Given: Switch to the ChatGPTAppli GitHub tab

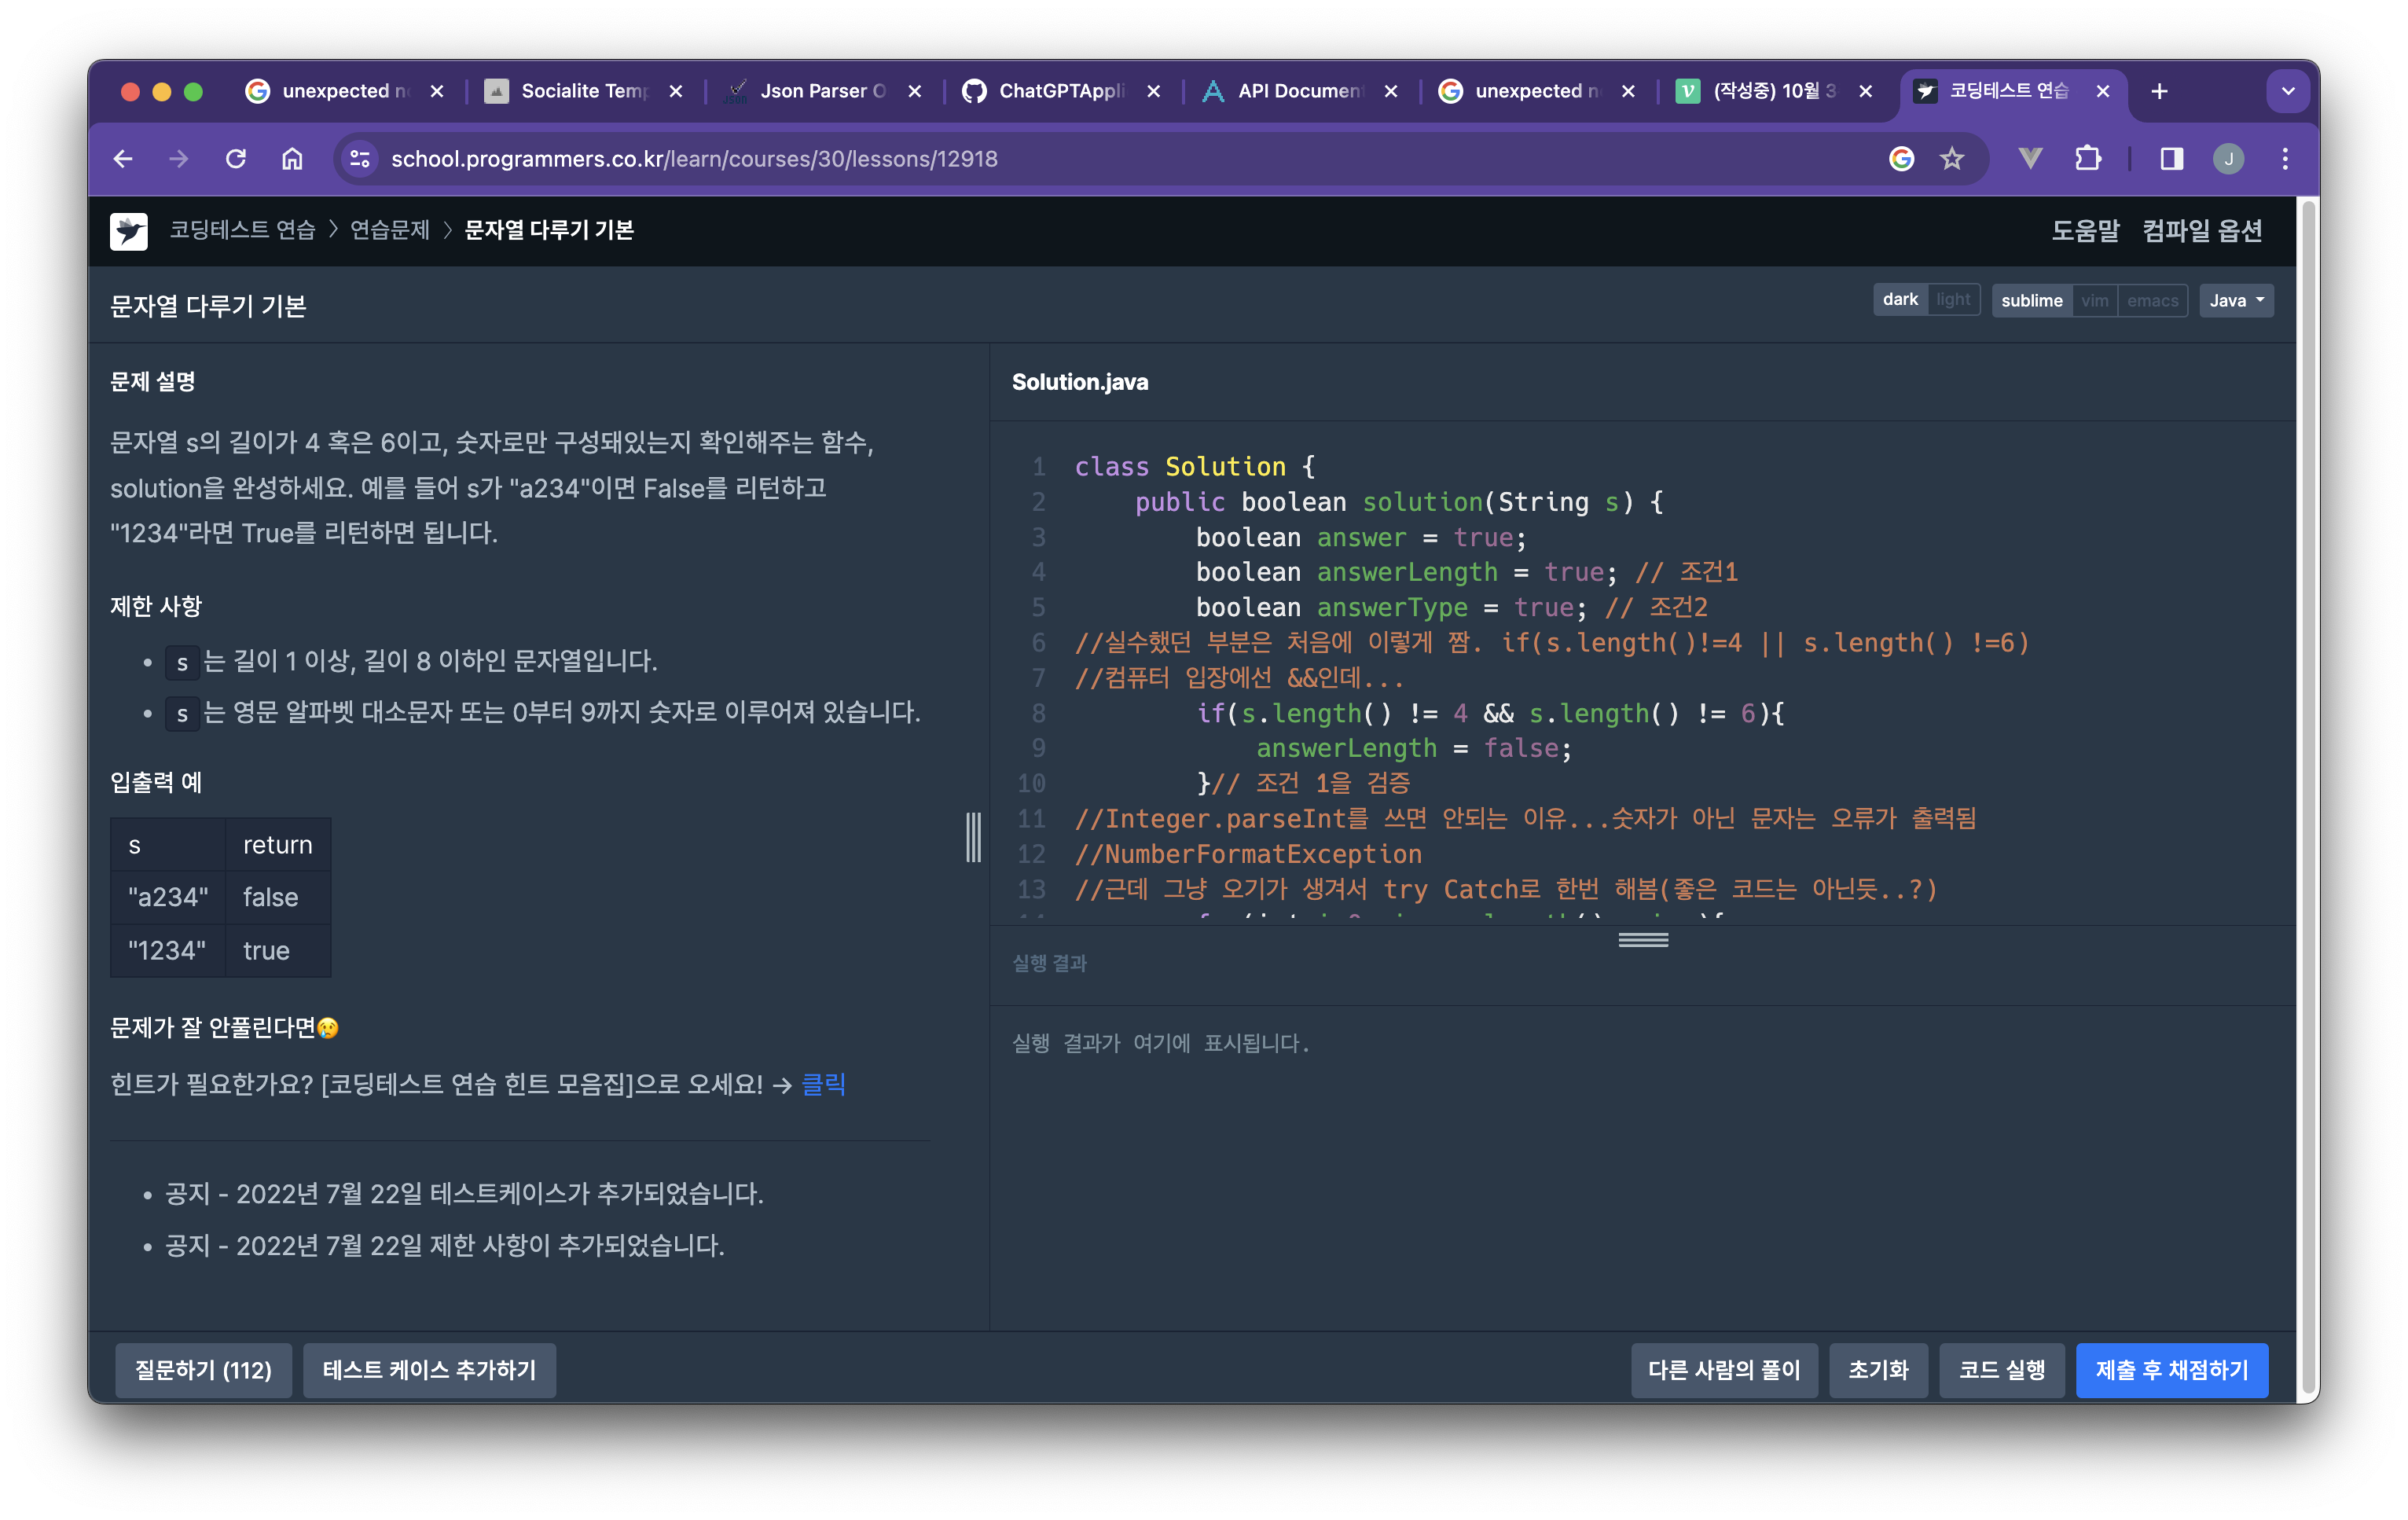Looking at the screenshot, I should (1060, 91).
